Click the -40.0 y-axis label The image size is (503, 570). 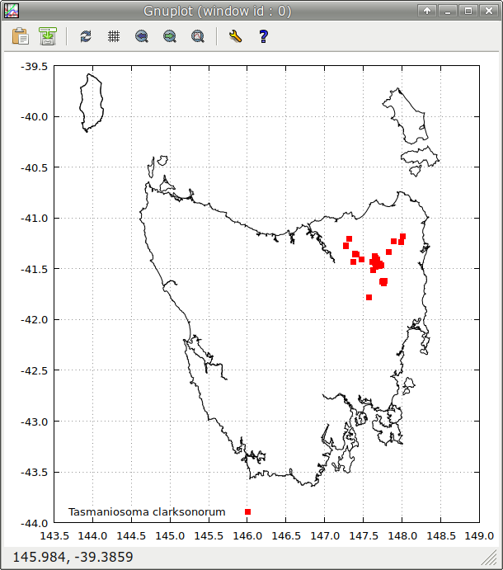click(x=35, y=117)
